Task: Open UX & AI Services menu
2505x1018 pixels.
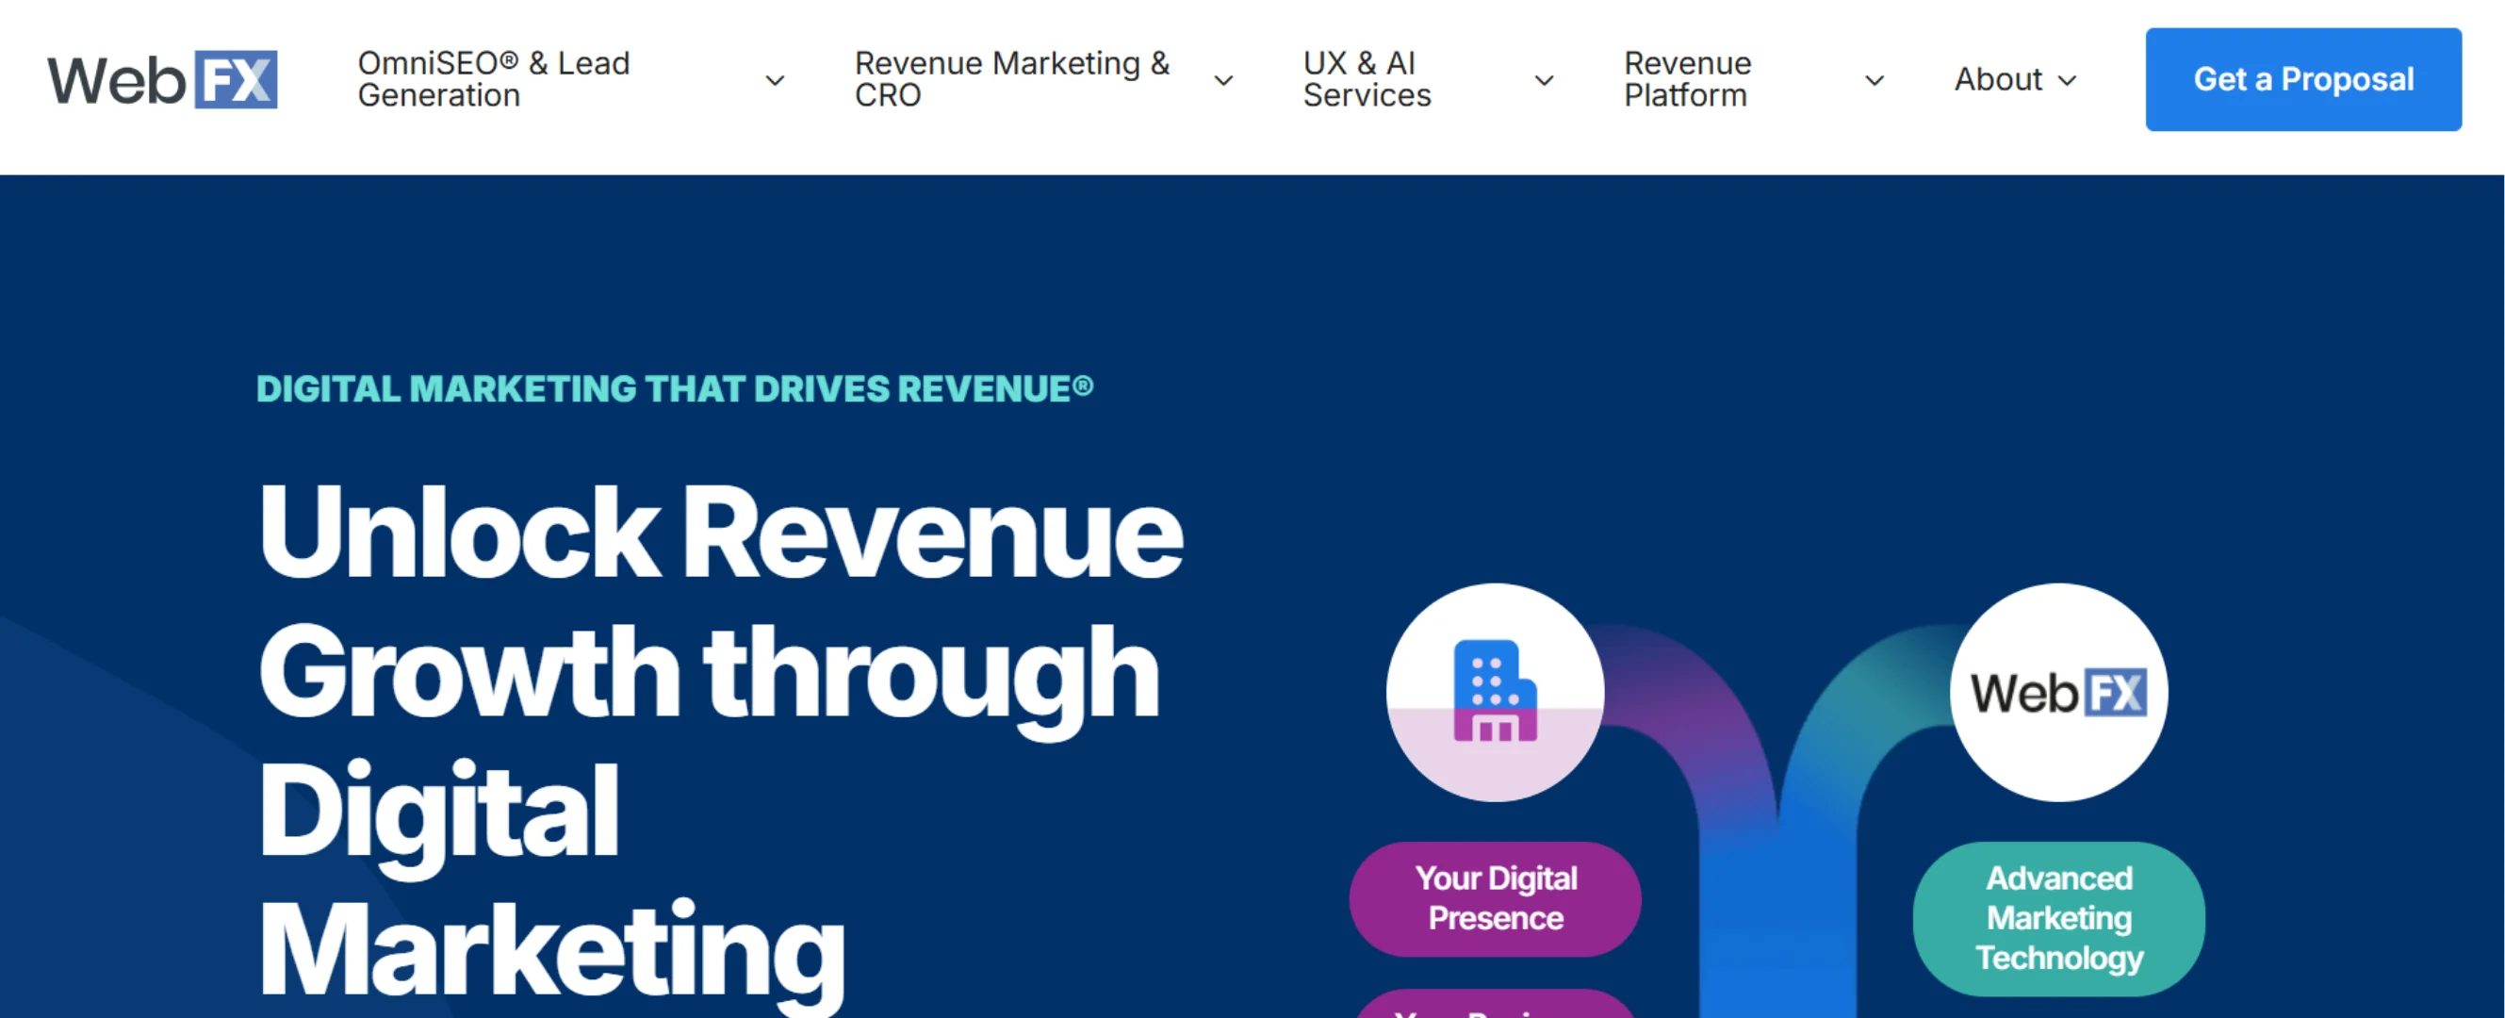Action: pos(1367,80)
